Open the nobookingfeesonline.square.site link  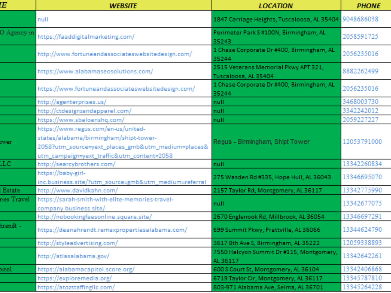click(x=95, y=217)
